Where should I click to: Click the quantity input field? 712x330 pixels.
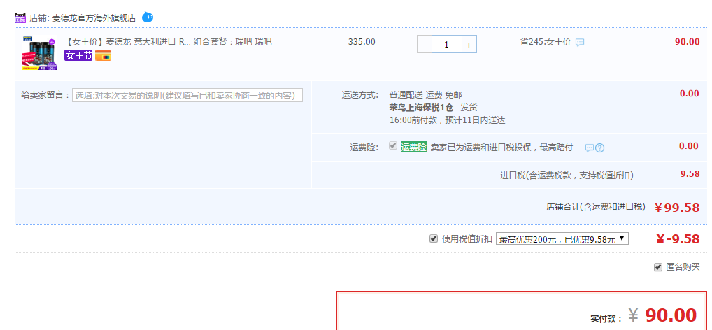(447, 45)
